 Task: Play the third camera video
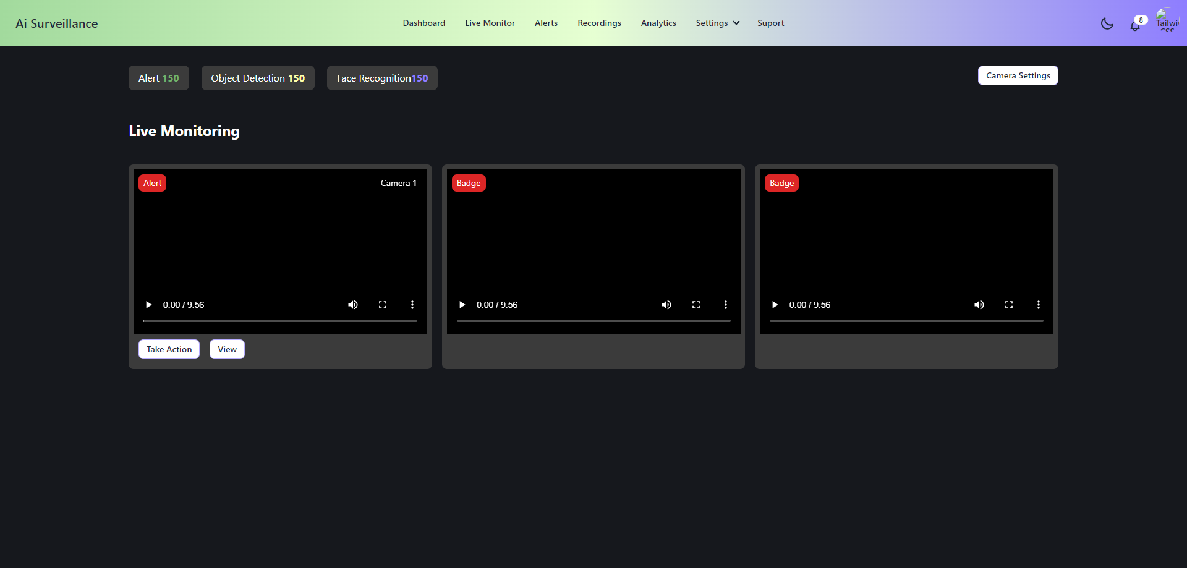pos(775,305)
